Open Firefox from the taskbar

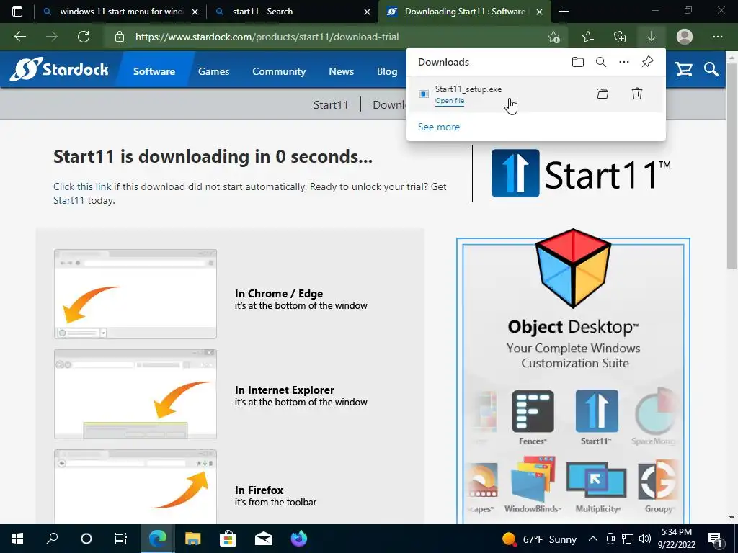click(298, 539)
